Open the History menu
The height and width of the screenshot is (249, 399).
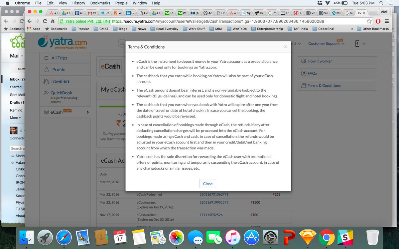point(78,3)
